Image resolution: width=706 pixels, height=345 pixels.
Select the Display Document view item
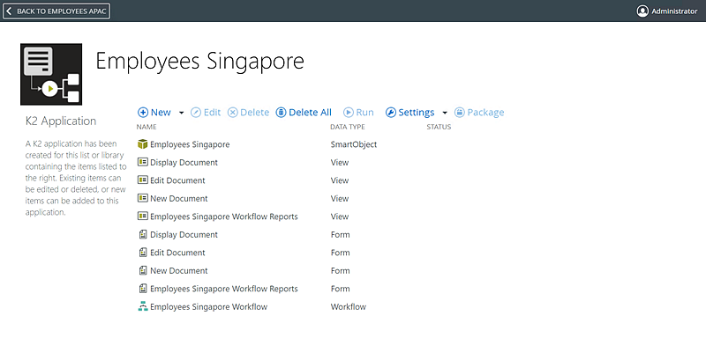[184, 163]
